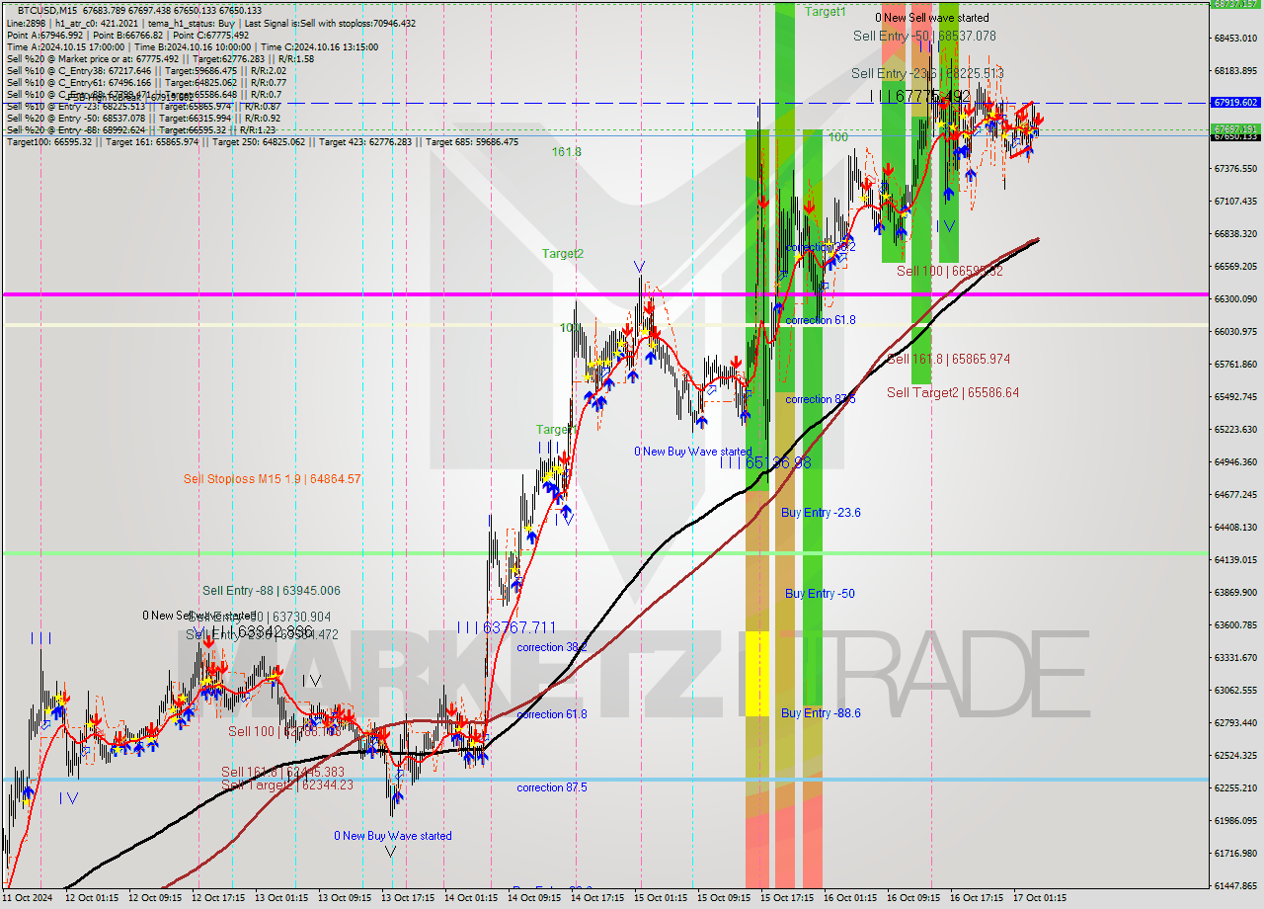Click '16 Oct 09:15' on the time axis
The width and height of the screenshot is (1264, 909).
tap(914, 898)
